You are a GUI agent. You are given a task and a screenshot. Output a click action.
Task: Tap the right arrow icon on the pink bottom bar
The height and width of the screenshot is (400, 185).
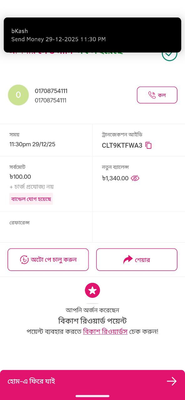point(172,381)
